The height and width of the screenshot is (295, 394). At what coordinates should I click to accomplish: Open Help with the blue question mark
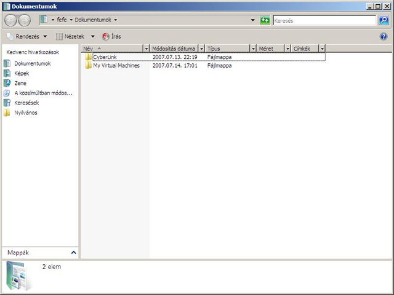(384, 37)
